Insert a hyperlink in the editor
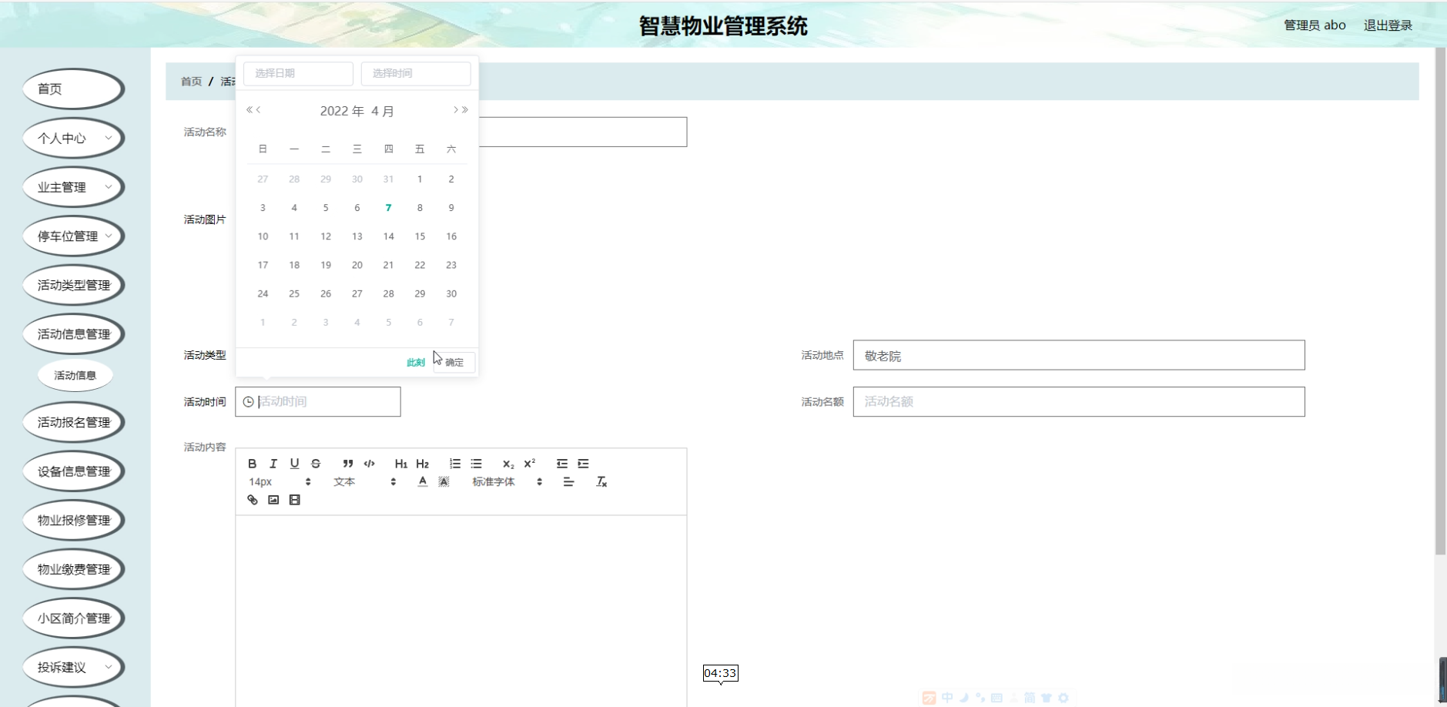1447x707 pixels. tap(252, 500)
